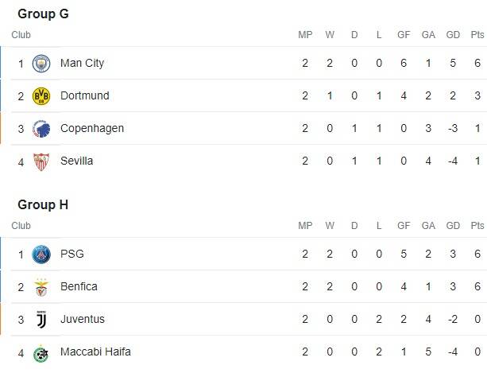Image resolution: width=487 pixels, height=373 pixels.
Task: Select the Maccabi Haifa team name
Action: point(95,352)
